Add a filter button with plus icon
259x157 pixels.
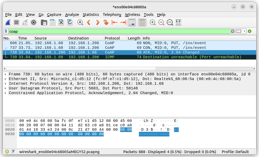[x=250, y=31]
